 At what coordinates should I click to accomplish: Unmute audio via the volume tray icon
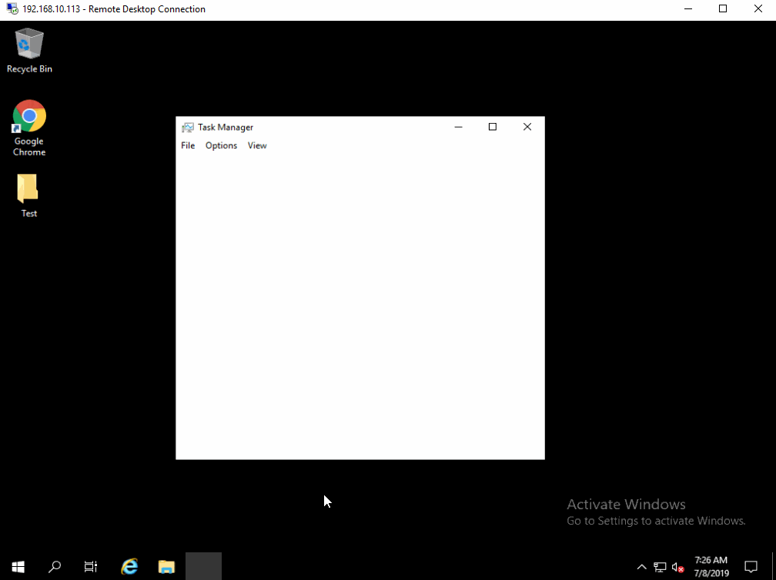coord(677,568)
